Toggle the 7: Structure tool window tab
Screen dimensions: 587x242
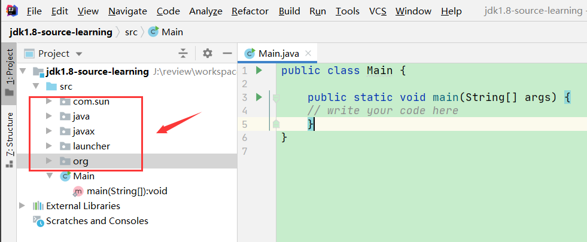click(x=10, y=139)
